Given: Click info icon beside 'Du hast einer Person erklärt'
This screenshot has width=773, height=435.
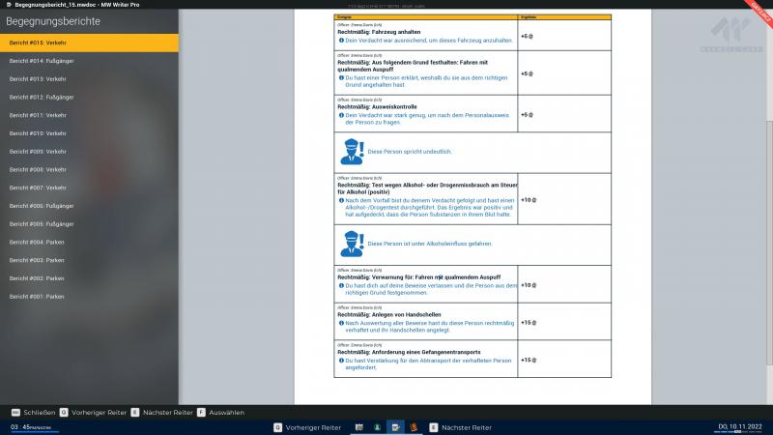Looking at the screenshot, I should [341, 78].
